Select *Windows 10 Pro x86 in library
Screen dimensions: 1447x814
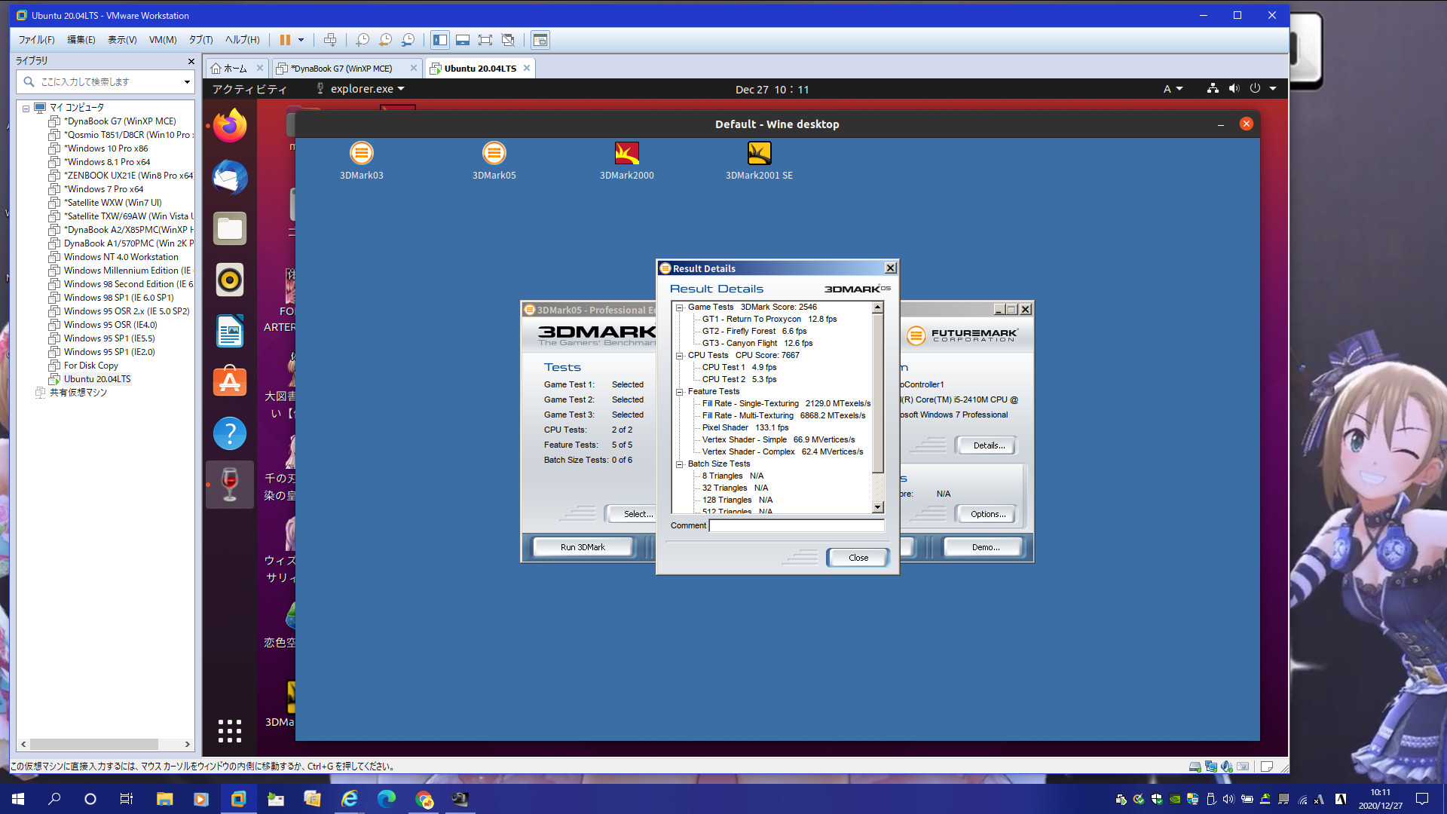[106, 148]
